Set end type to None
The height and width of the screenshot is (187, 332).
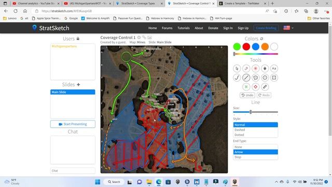(256, 147)
